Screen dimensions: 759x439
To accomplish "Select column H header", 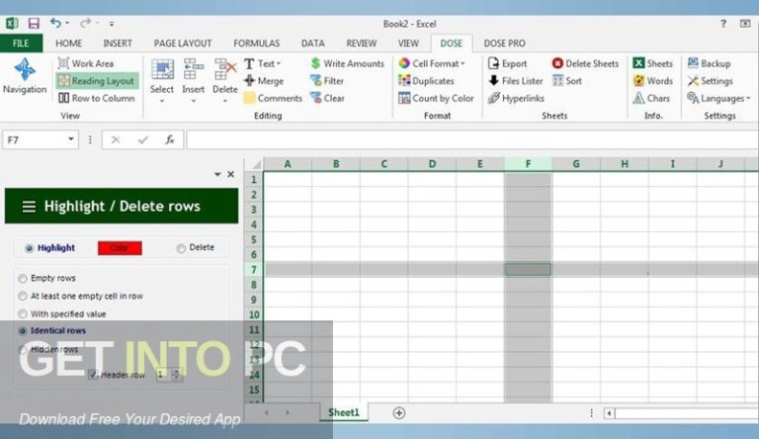I will tap(625, 164).
